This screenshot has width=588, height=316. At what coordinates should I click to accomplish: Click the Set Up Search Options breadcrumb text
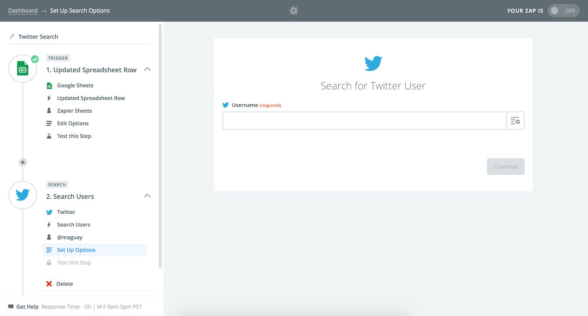[80, 11]
